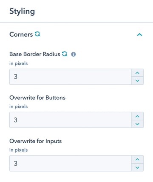This screenshot has width=153, height=182.
Task: Select the Base Border Radius label text
Action: click(x=35, y=54)
